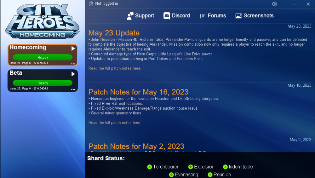Click the Reunion shard status icon
Image resolution: width=315 pixels, height=178 pixels.
click(210, 175)
